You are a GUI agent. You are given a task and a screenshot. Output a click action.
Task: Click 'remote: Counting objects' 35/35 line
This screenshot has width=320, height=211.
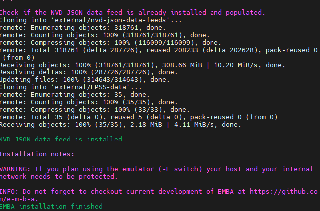[x=89, y=102]
